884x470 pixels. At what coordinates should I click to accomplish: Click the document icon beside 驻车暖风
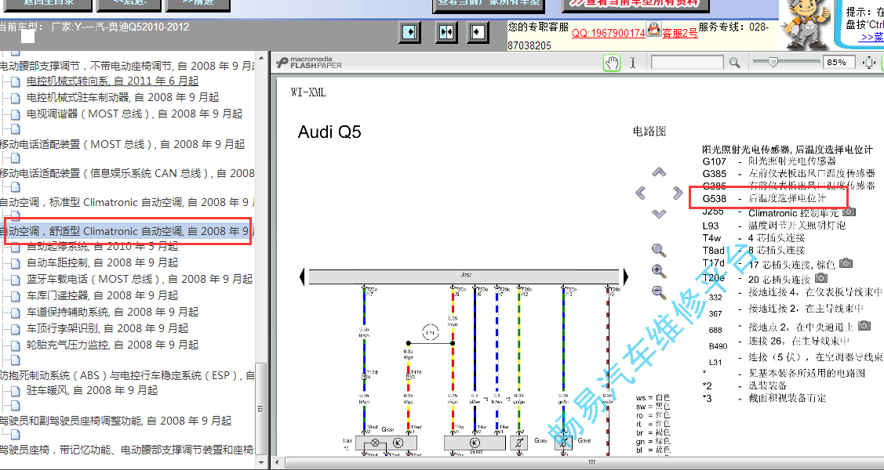15,391
